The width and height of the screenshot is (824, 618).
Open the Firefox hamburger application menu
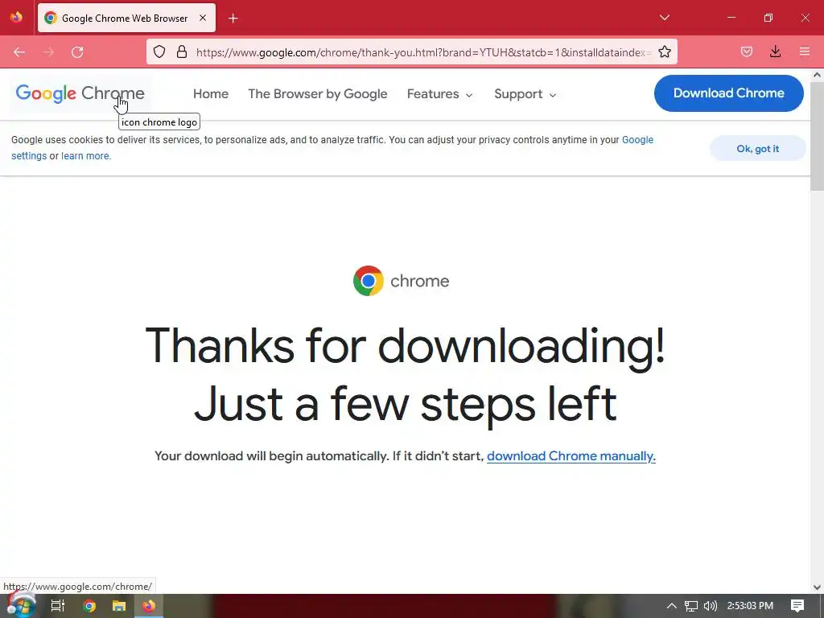tap(804, 51)
